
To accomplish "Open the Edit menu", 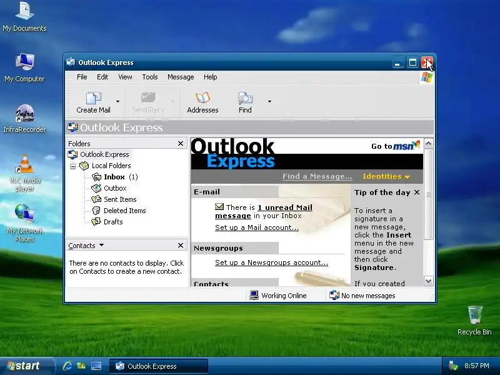I will pos(102,77).
